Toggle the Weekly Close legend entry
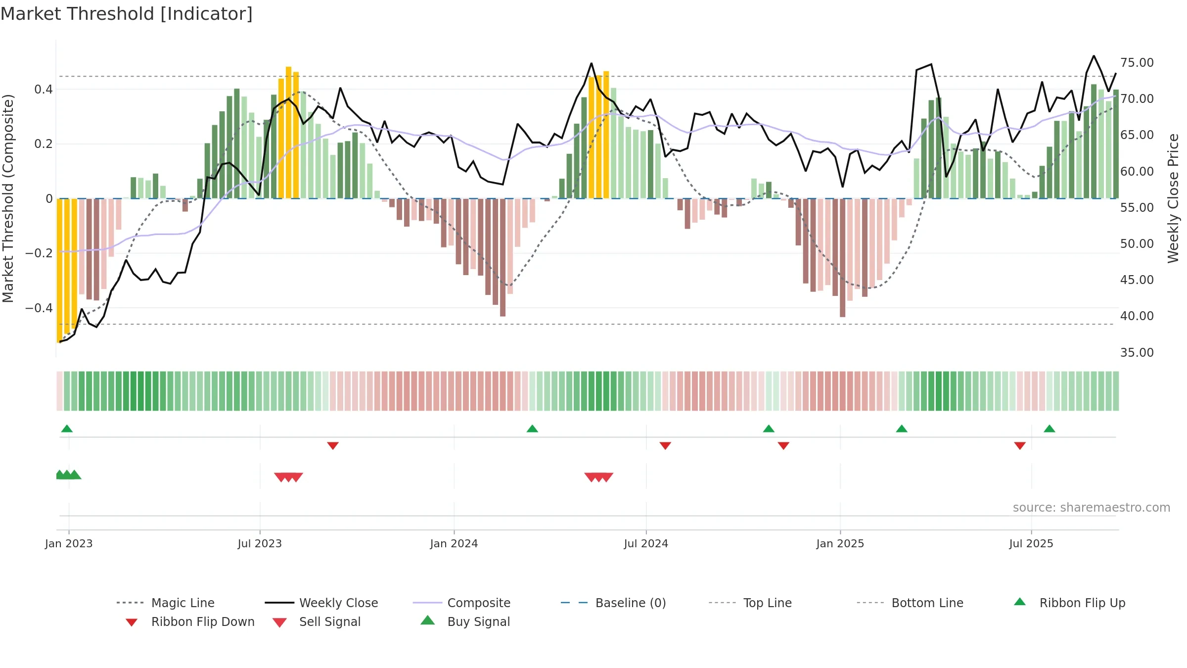1187x668 pixels. (321, 603)
